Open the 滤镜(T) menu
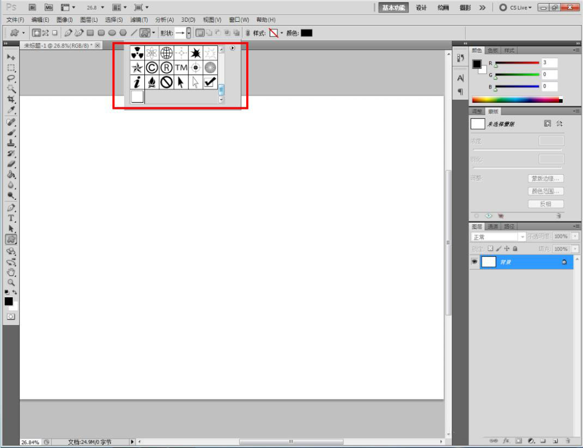Screen dimensions: 583x448 [x=139, y=20]
